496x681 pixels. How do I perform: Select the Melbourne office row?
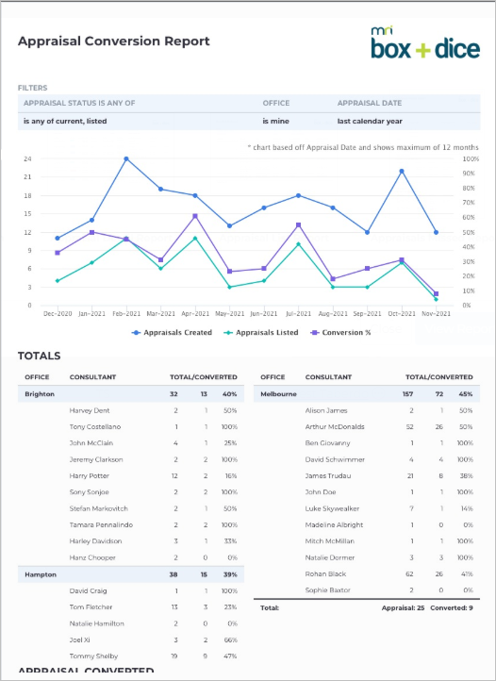[367, 394]
